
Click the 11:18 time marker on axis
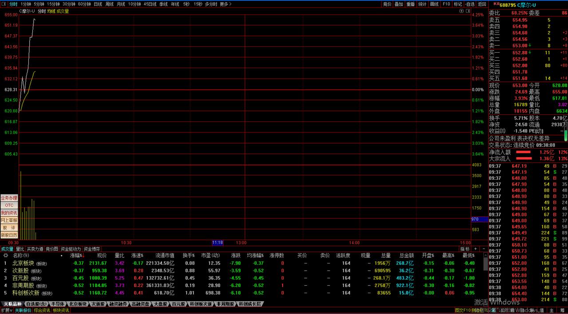pyautogui.click(x=217, y=243)
